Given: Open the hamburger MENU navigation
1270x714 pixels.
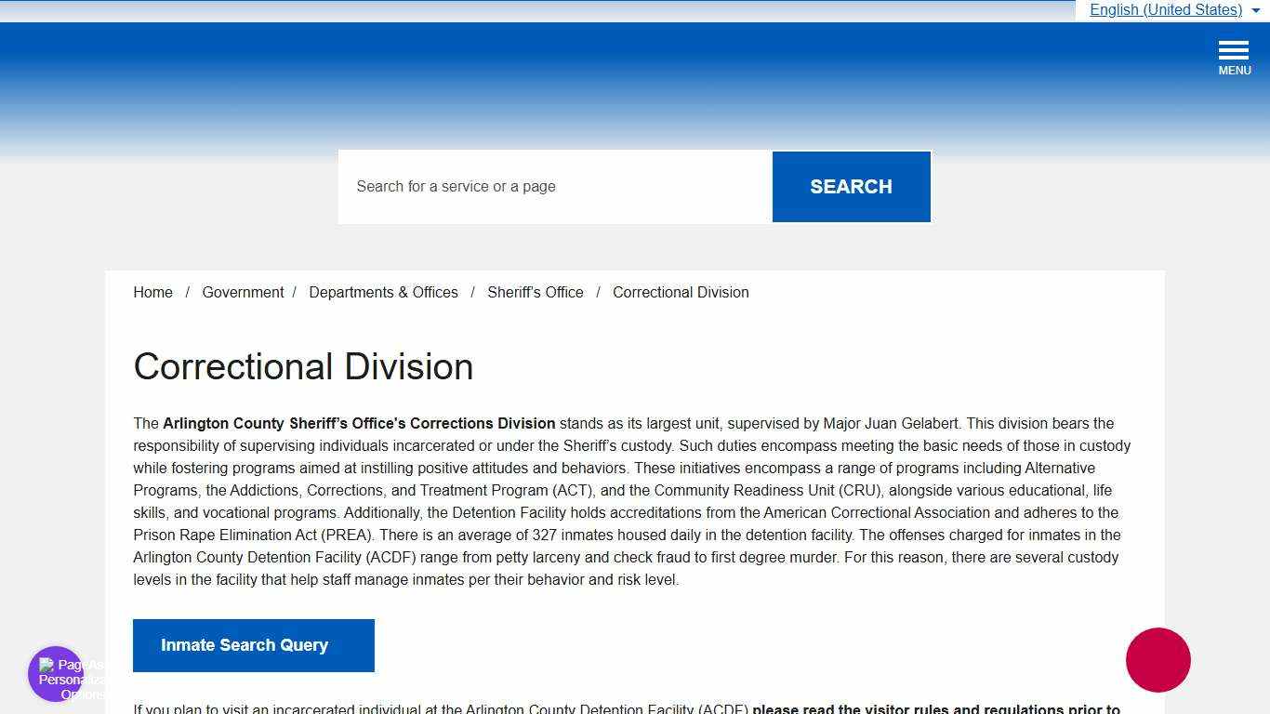Looking at the screenshot, I should [x=1234, y=56].
